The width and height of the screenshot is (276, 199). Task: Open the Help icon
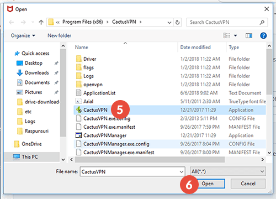[x=263, y=35]
